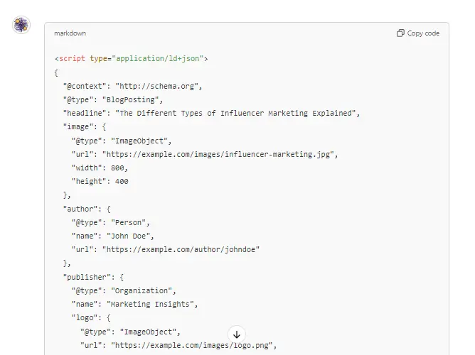This screenshot has width=475, height=355.
Task: Click the johndoe author URL
Action: (181, 249)
